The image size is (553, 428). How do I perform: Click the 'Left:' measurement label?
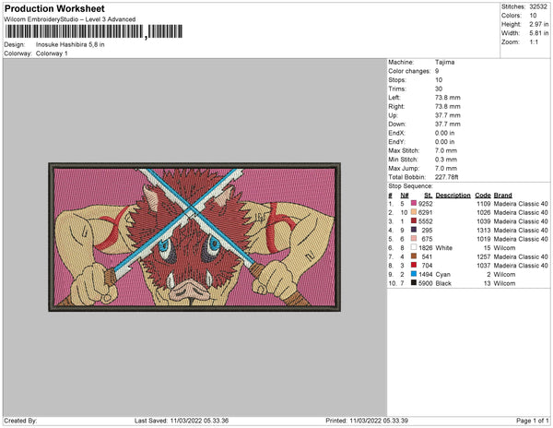[394, 98]
